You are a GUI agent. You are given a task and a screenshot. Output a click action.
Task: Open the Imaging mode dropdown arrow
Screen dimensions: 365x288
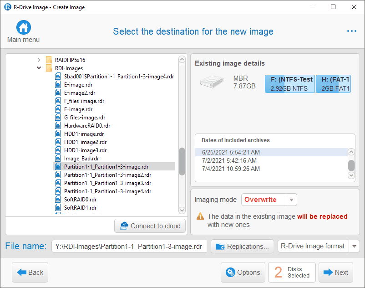[x=291, y=200]
